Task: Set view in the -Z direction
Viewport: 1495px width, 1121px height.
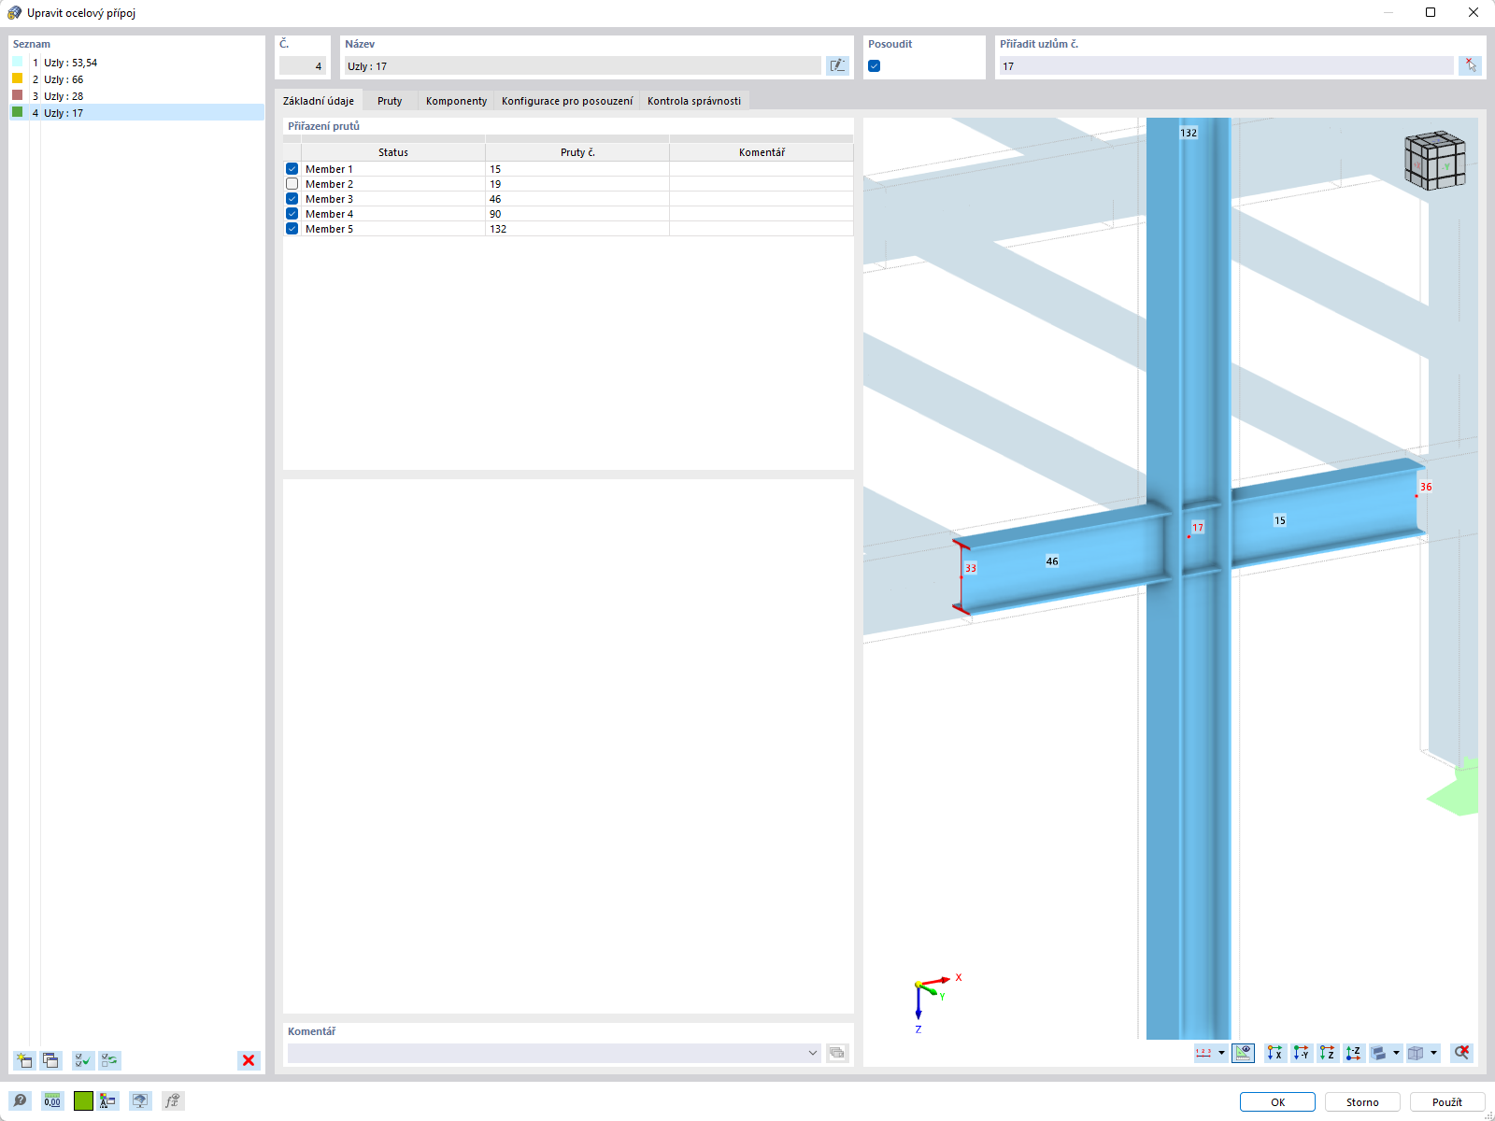Action: [1352, 1053]
